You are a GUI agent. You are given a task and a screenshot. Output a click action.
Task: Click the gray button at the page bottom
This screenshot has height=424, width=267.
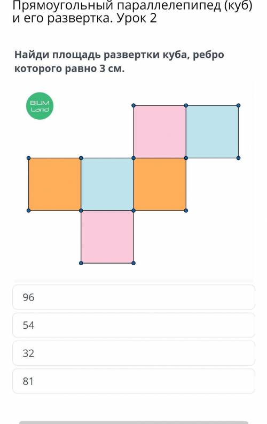pyautogui.click(x=133, y=422)
